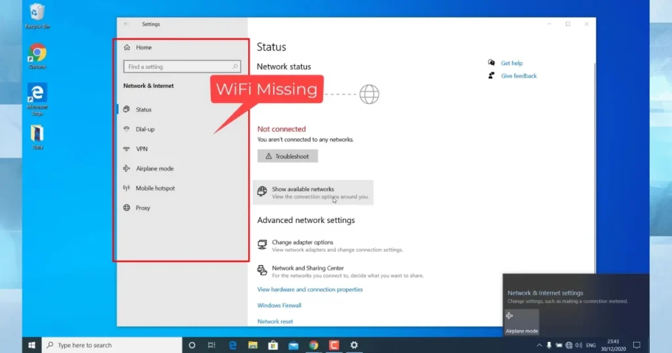Screen dimensions: 672x353
Task: Open the Settings gear on taskbar
Action: click(354, 345)
